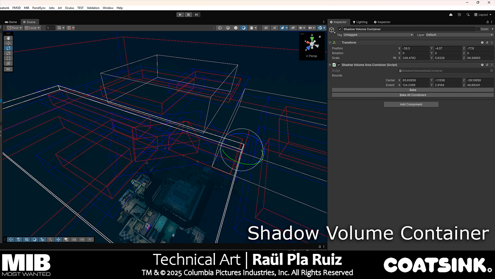
Task: Click the cloud services icon
Action: (450, 15)
